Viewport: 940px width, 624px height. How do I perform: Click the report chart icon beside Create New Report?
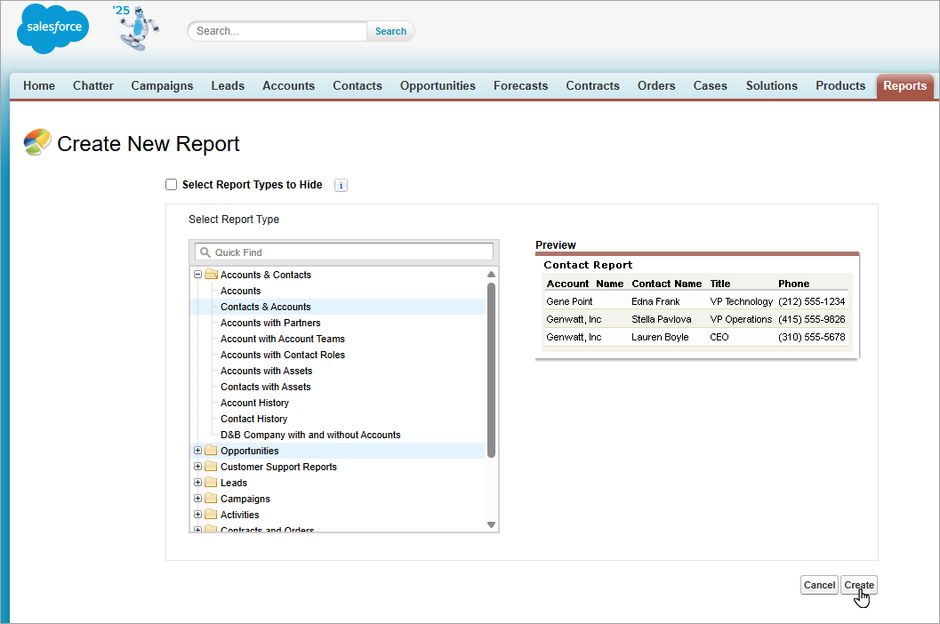click(x=37, y=142)
